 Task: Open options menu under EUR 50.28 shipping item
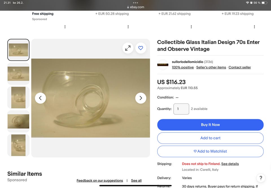tap(128, 27)
